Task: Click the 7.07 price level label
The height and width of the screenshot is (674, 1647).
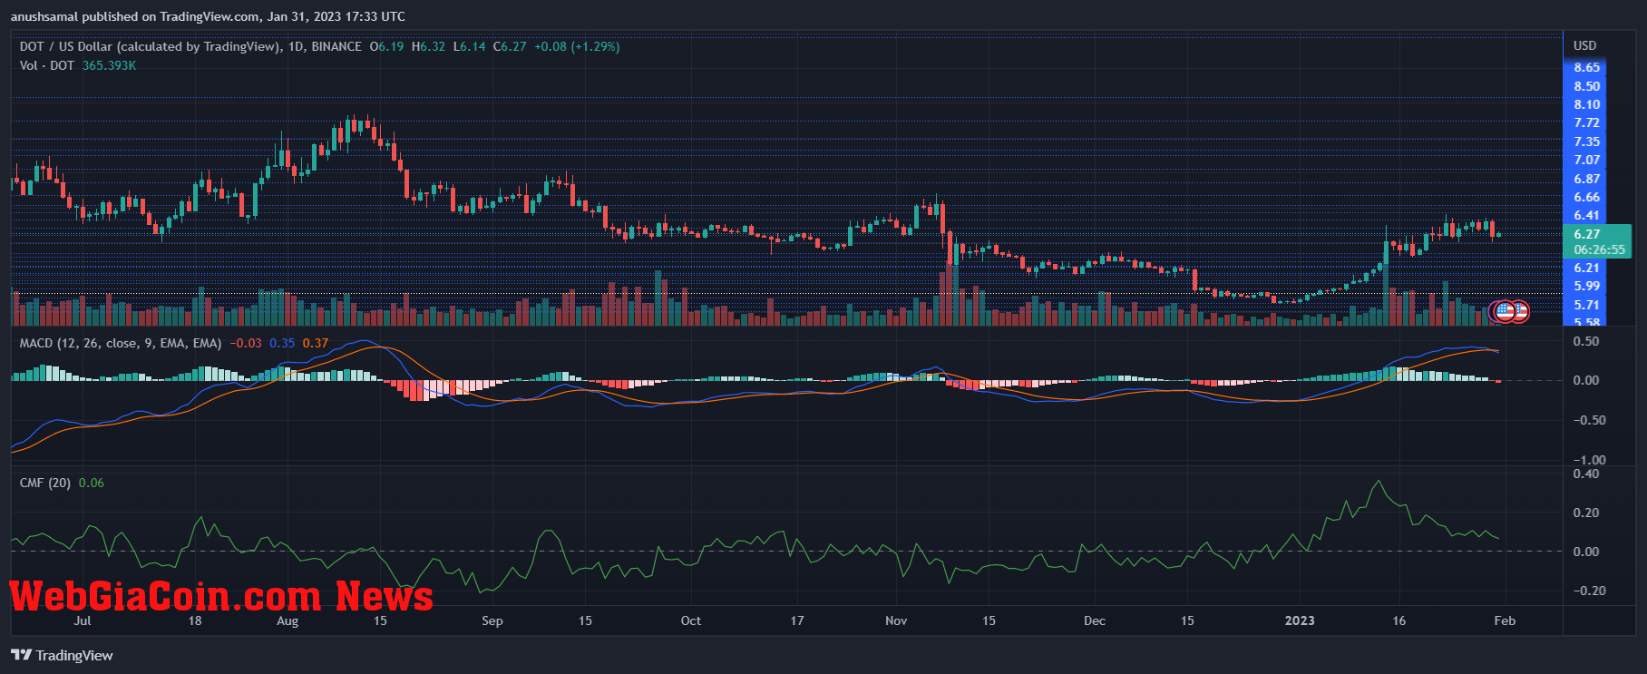Action: (x=1587, y=160)
